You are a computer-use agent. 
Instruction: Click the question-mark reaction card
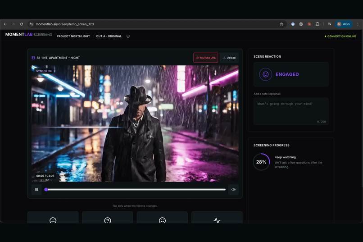[108, 217]
